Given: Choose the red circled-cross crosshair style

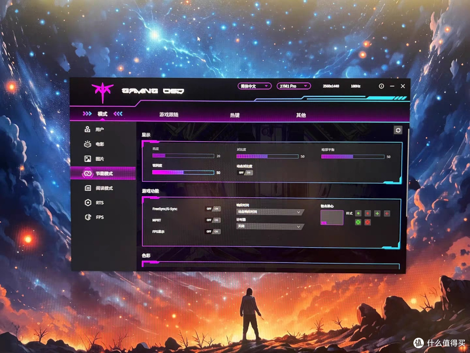Looking at the screenshot, I should (x=367, y=222).
